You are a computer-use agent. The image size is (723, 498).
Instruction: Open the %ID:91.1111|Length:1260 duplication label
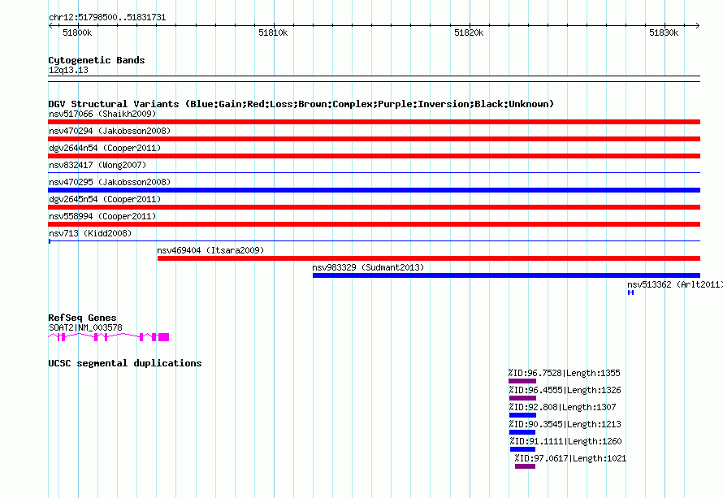[x=565, y=441]
